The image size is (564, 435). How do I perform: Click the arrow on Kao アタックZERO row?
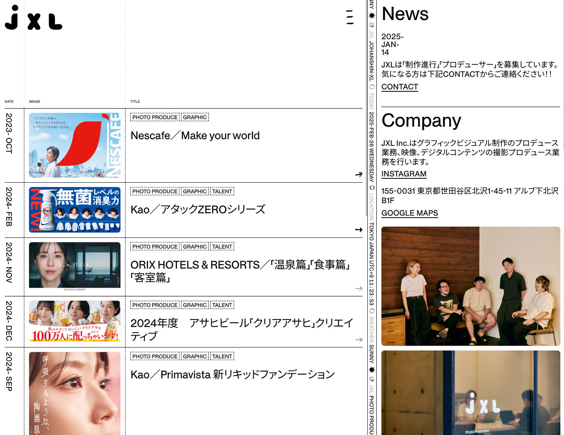(359, 229)
